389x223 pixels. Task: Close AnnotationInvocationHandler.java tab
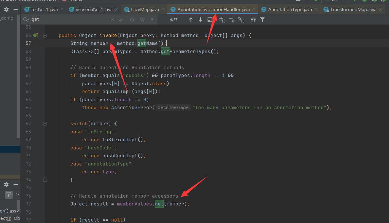tap(254, 10)
